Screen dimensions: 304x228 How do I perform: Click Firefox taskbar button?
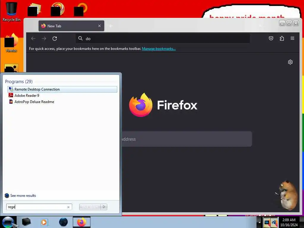coord(82,222)
